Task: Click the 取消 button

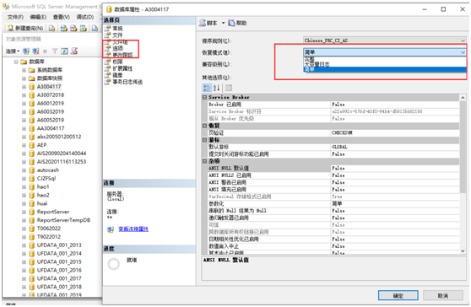Action: click(x=443, y=295)
